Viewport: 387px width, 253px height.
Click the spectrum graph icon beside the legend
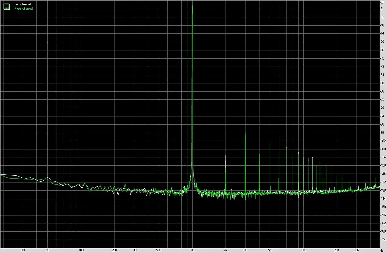click(6, 6)
